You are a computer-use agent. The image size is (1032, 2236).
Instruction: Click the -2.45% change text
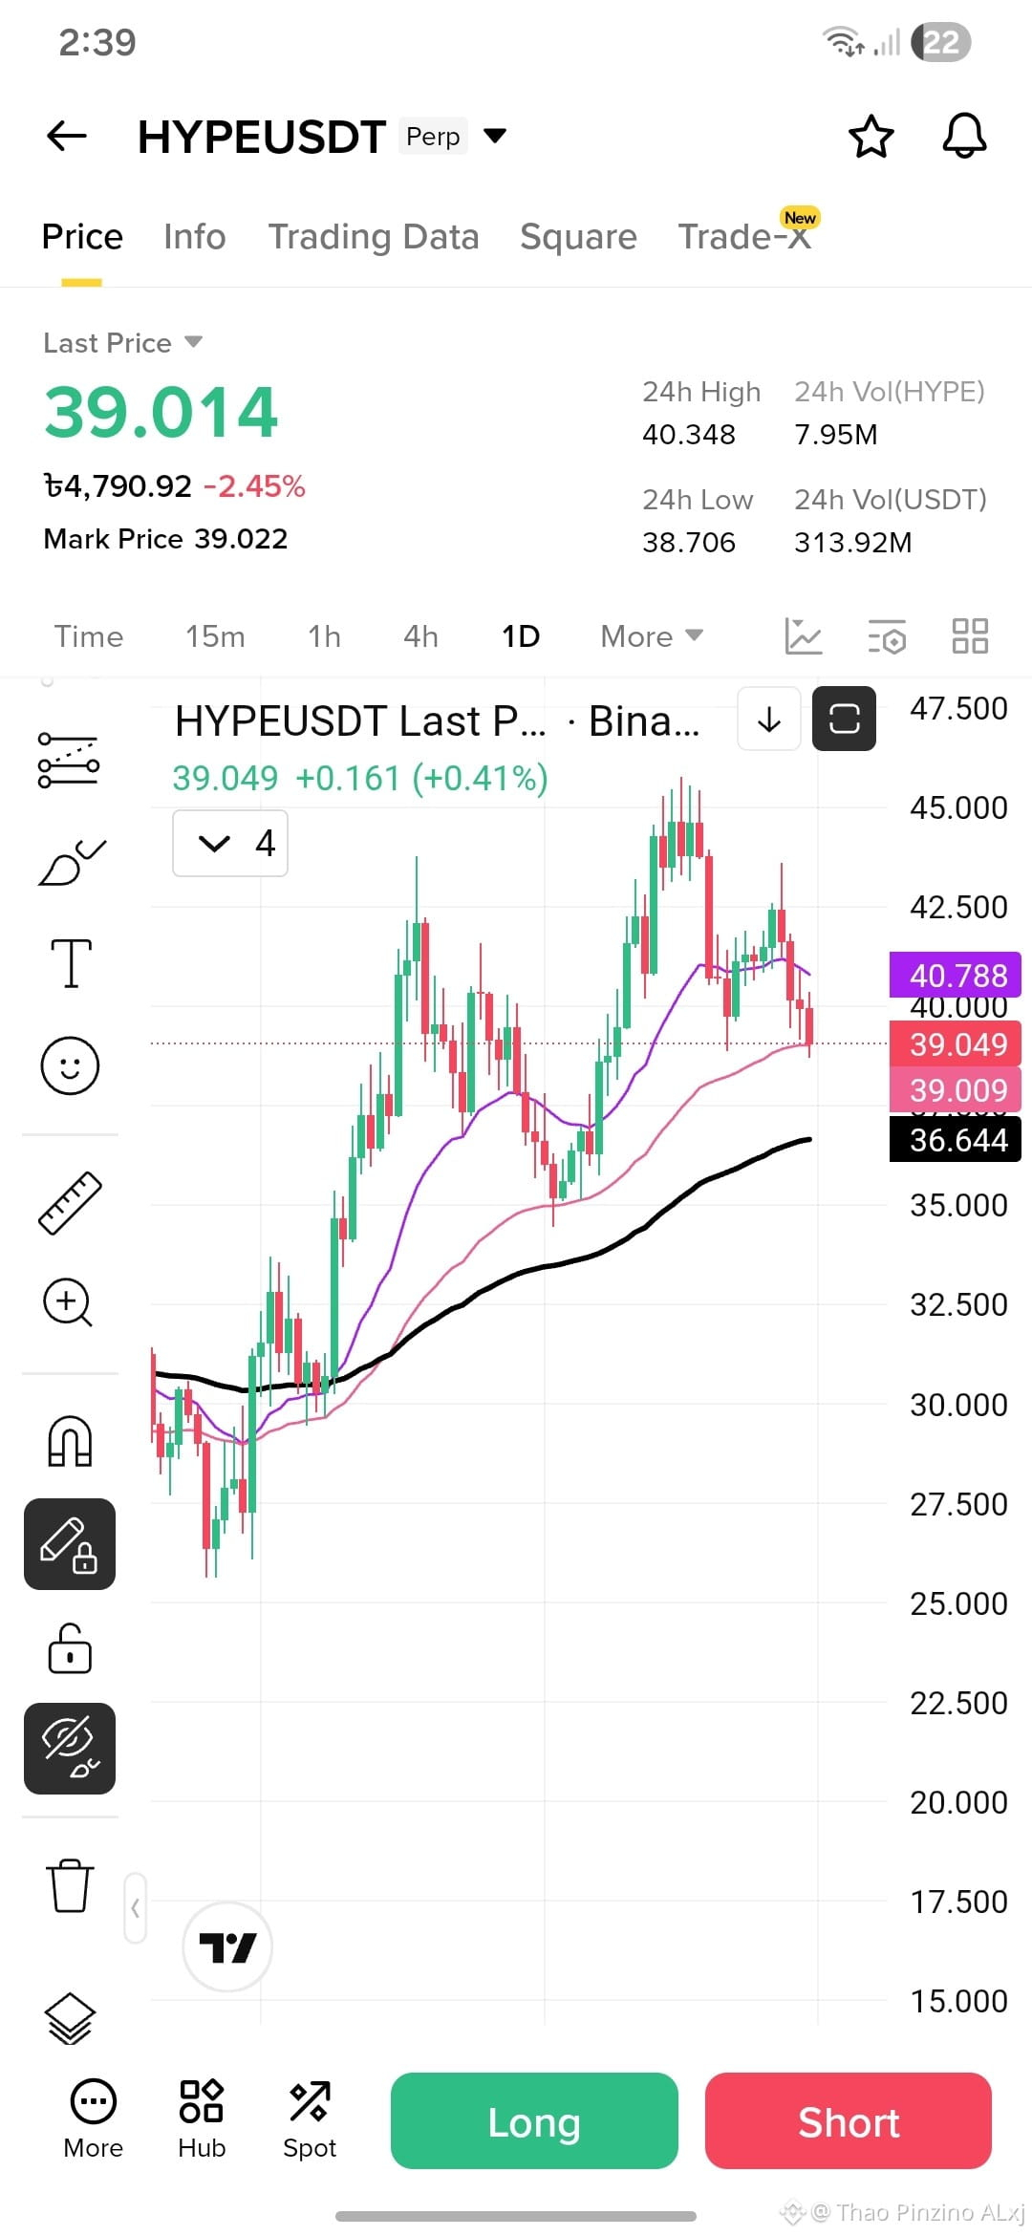point(254,486)
